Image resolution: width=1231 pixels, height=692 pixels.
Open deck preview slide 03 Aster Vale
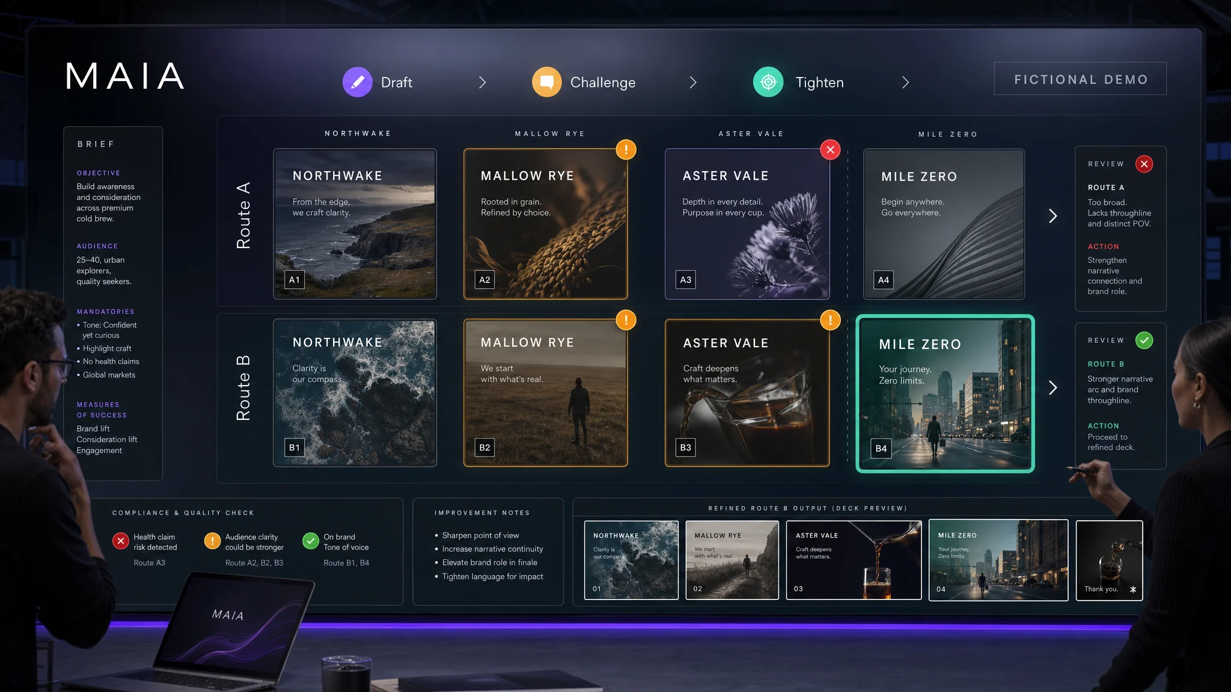854,560
